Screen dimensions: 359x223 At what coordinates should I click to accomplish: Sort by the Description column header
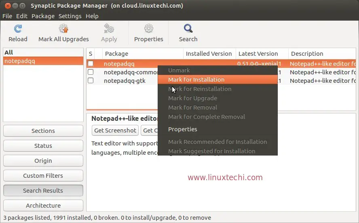tap(322, 53)
